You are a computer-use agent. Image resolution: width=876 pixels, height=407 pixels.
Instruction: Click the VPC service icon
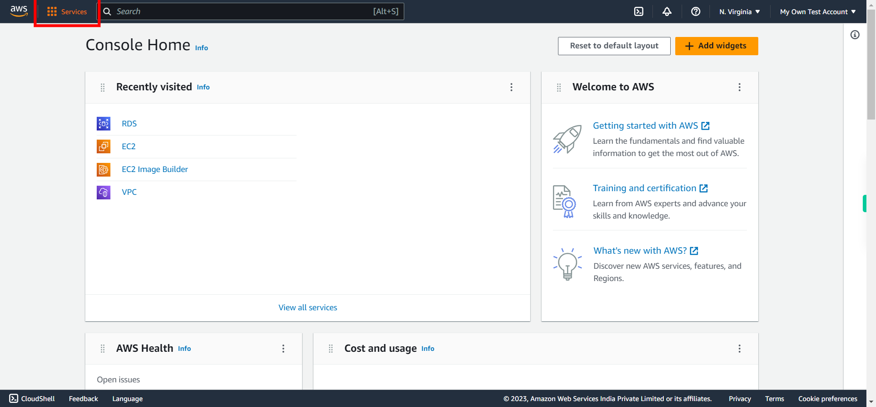(x=104, y=192)
